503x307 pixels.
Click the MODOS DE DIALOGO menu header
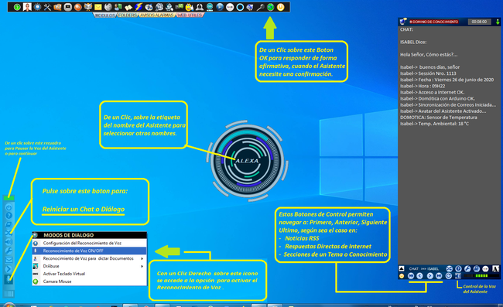click(89, 235)
